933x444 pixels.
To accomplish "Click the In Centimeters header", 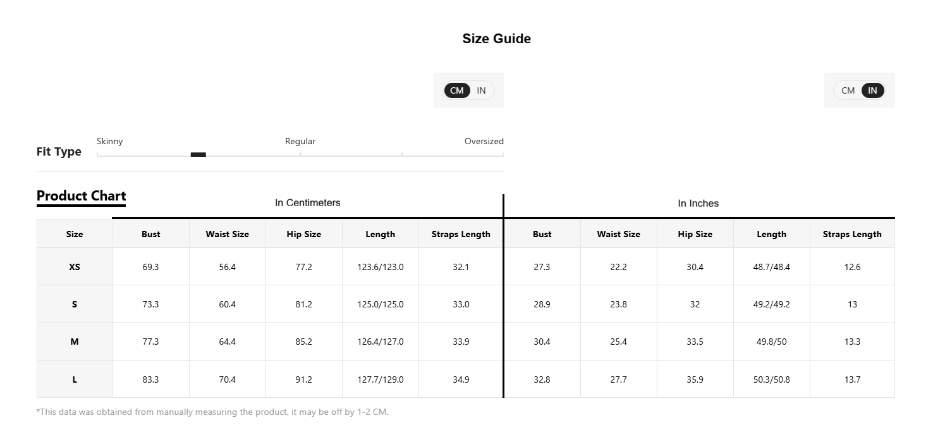I will pyautogui.click(x=308, y=203).
